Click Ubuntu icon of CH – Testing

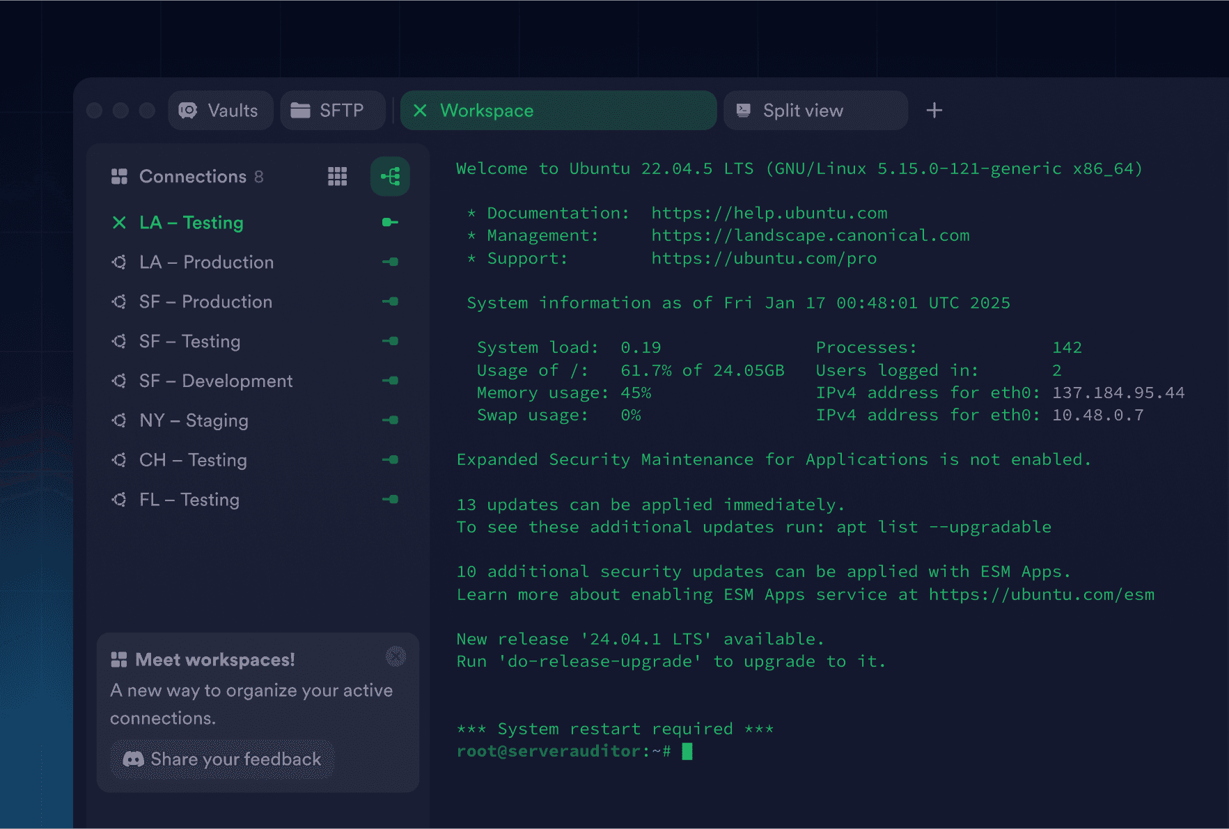[119, 460]
